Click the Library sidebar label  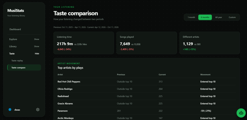coord(13,47)
